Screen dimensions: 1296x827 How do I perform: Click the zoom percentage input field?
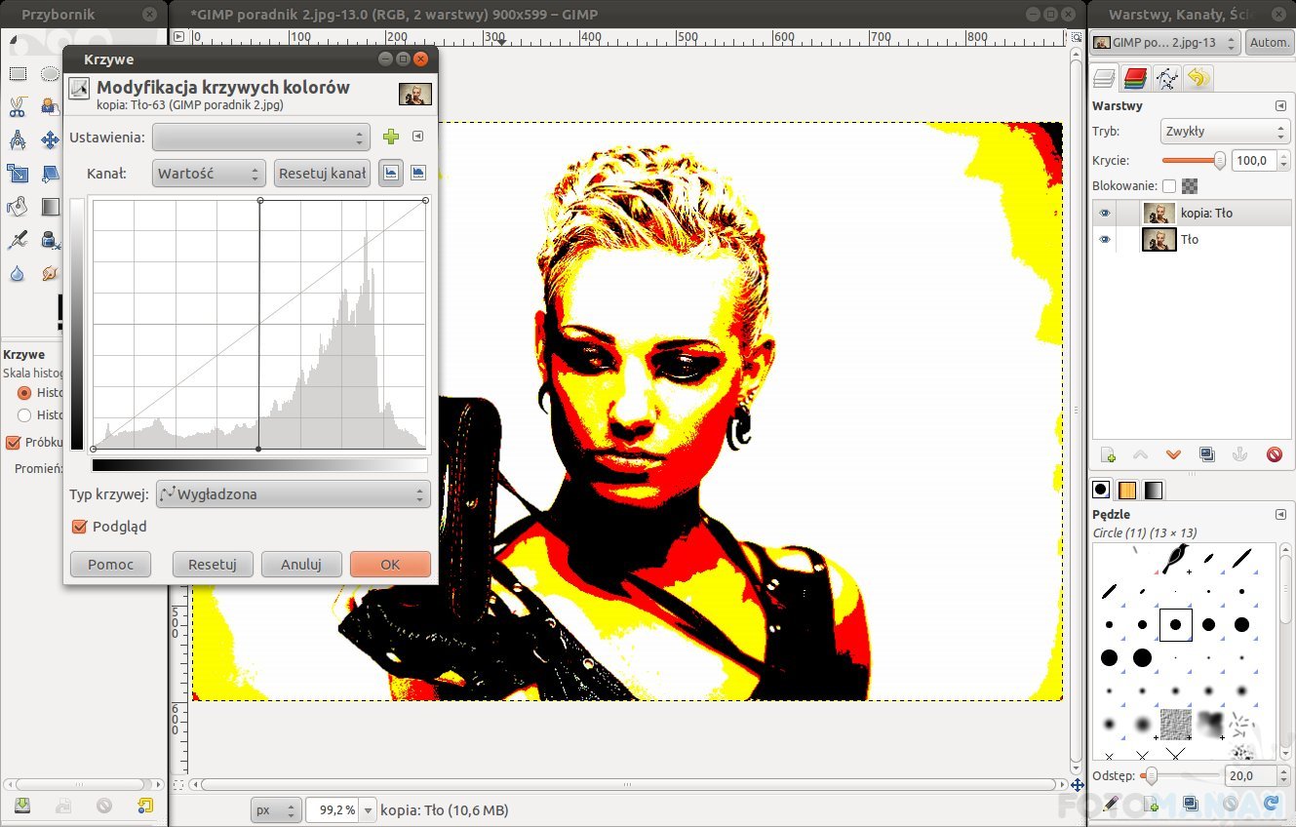[332, 809]
